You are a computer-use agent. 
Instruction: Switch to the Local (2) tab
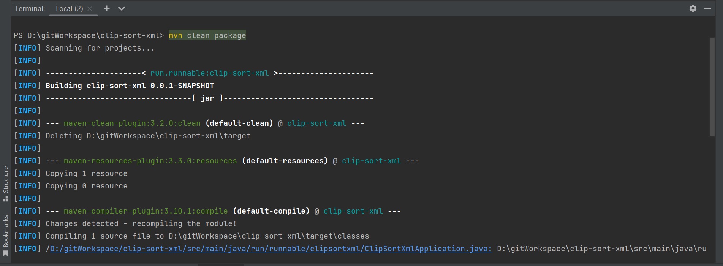(x=69, y=8)
